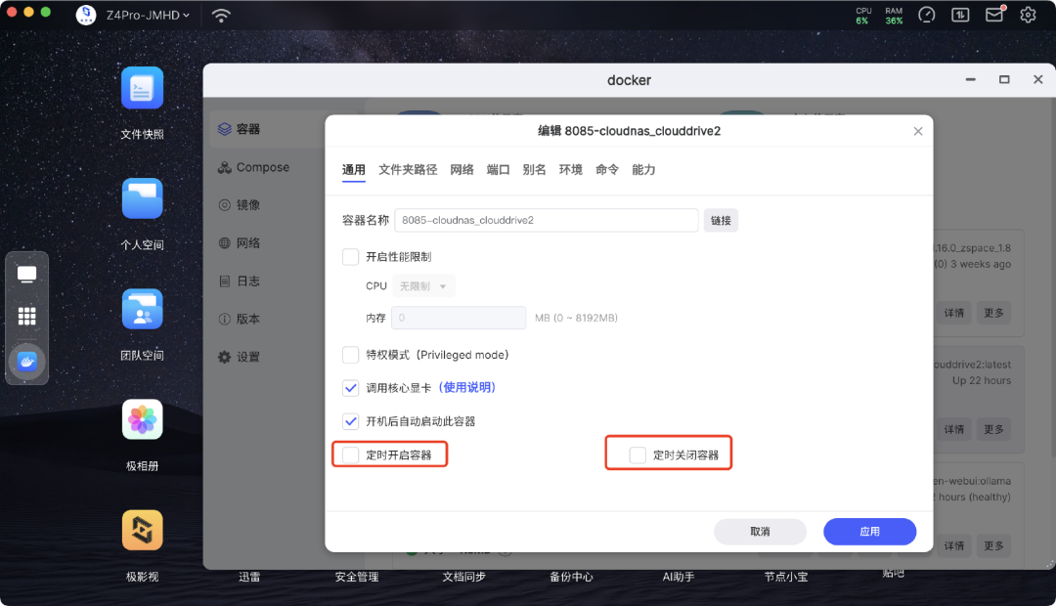The image size is (1056, 606).
Task: Switch to 环境 tab
Action: coord(570,170)
